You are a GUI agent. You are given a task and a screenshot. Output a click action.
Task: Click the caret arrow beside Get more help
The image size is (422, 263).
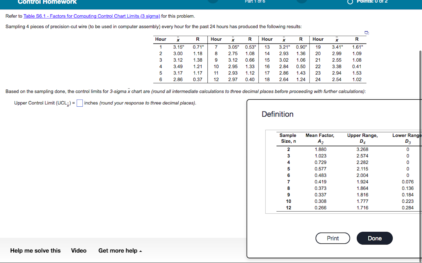[140, 251]
